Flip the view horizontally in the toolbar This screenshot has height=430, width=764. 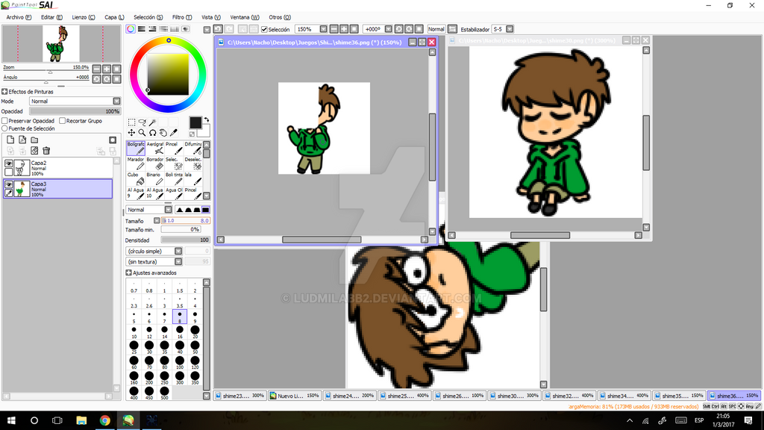pos(453,29)
